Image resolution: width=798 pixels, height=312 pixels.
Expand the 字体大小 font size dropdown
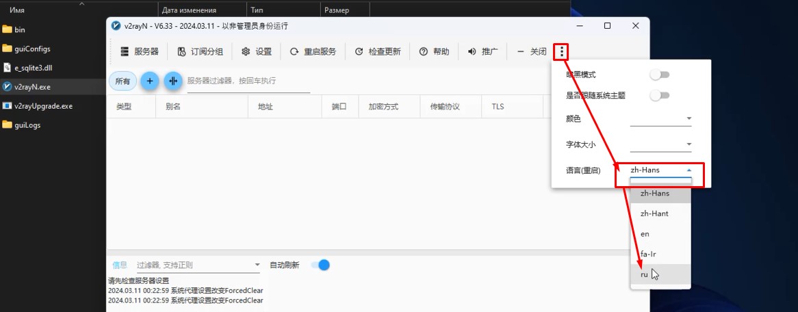click(x=661, y=144)
